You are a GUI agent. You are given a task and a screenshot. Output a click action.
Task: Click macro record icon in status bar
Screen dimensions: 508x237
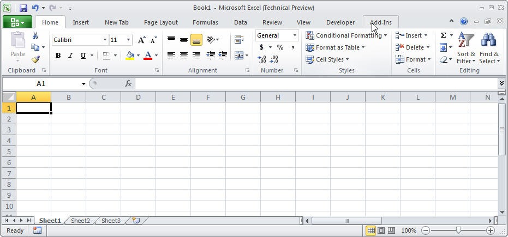pos(37,230)
